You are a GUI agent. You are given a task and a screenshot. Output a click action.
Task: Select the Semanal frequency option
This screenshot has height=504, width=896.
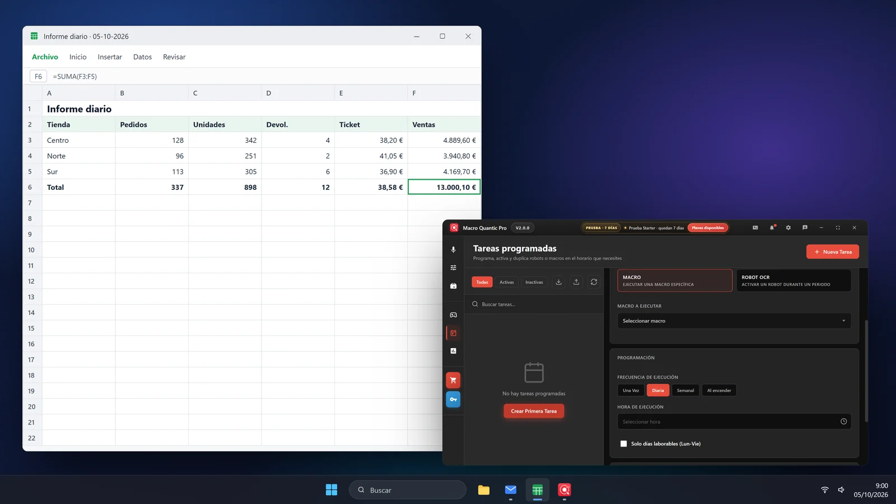tap(685, 390)
